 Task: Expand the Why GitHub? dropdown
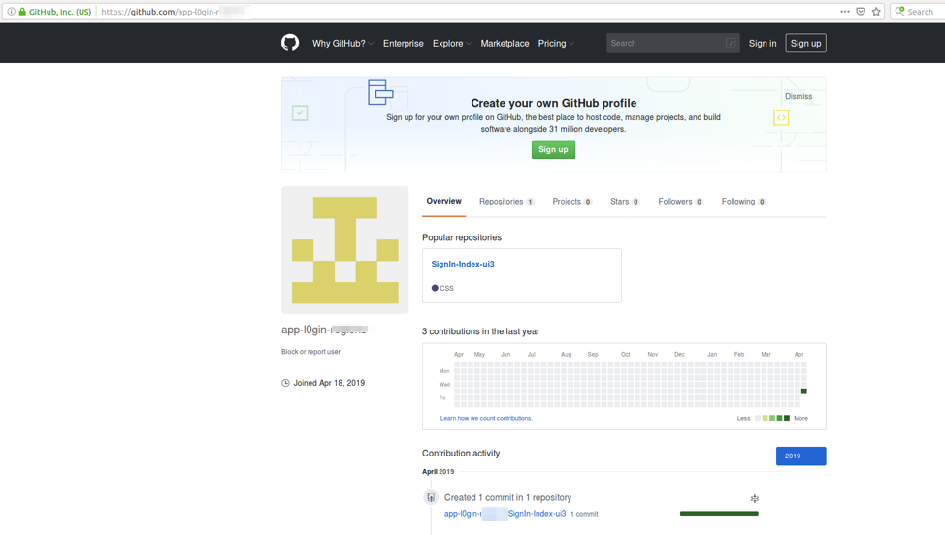pyautogui.click(x=342, y=44)
